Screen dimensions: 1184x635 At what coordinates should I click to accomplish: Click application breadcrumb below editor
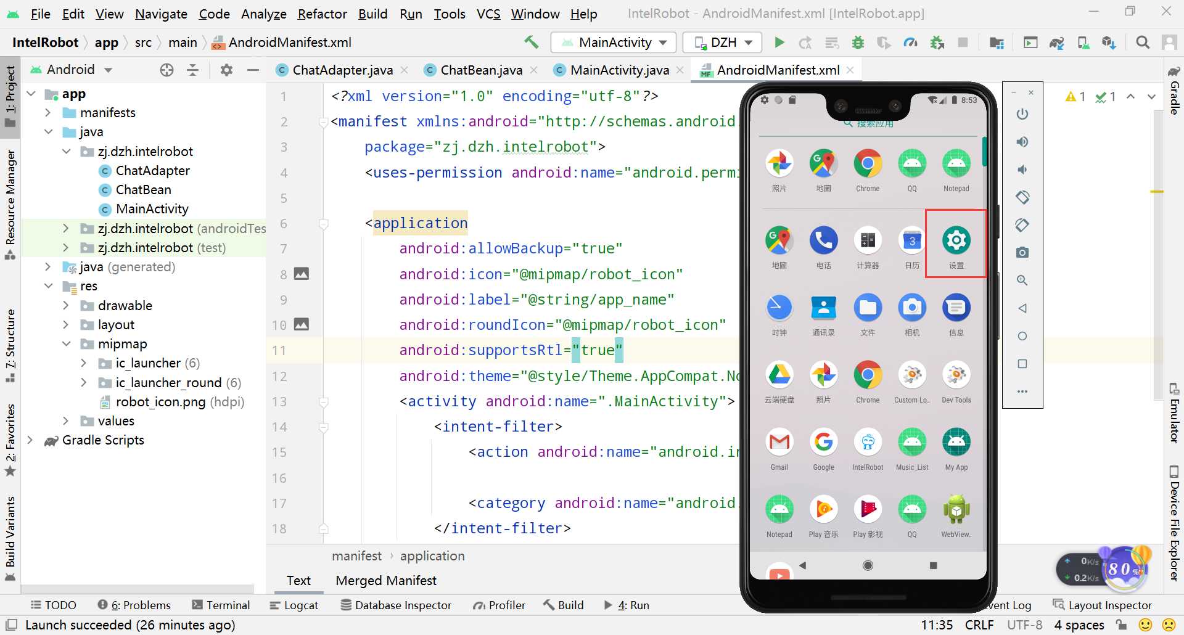point(432,556)
